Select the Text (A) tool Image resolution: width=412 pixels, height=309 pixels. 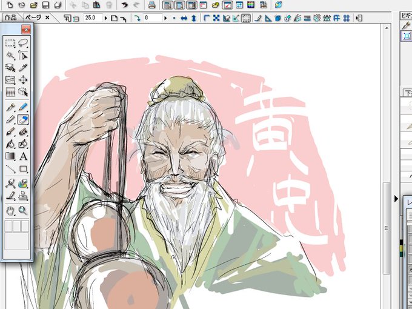pyautogui.click(x=23, y=156)
